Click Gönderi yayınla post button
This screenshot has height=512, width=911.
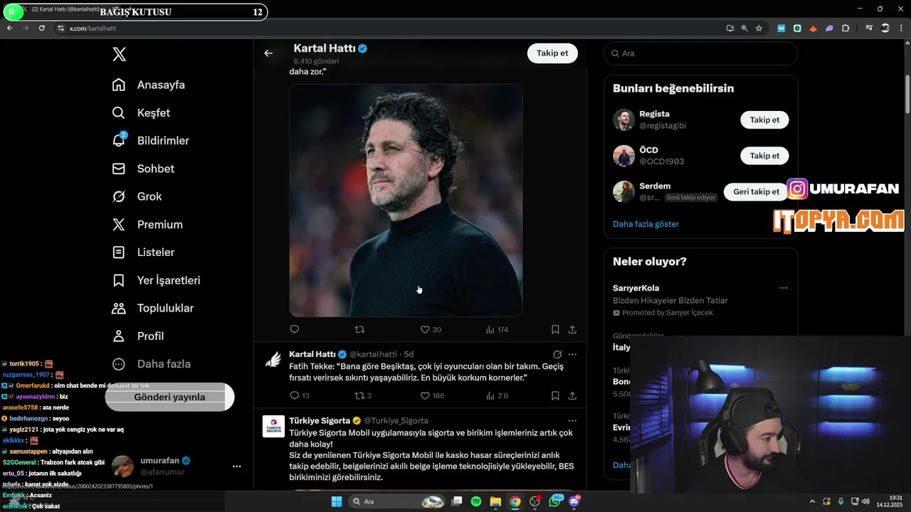[x=169, y=397]
